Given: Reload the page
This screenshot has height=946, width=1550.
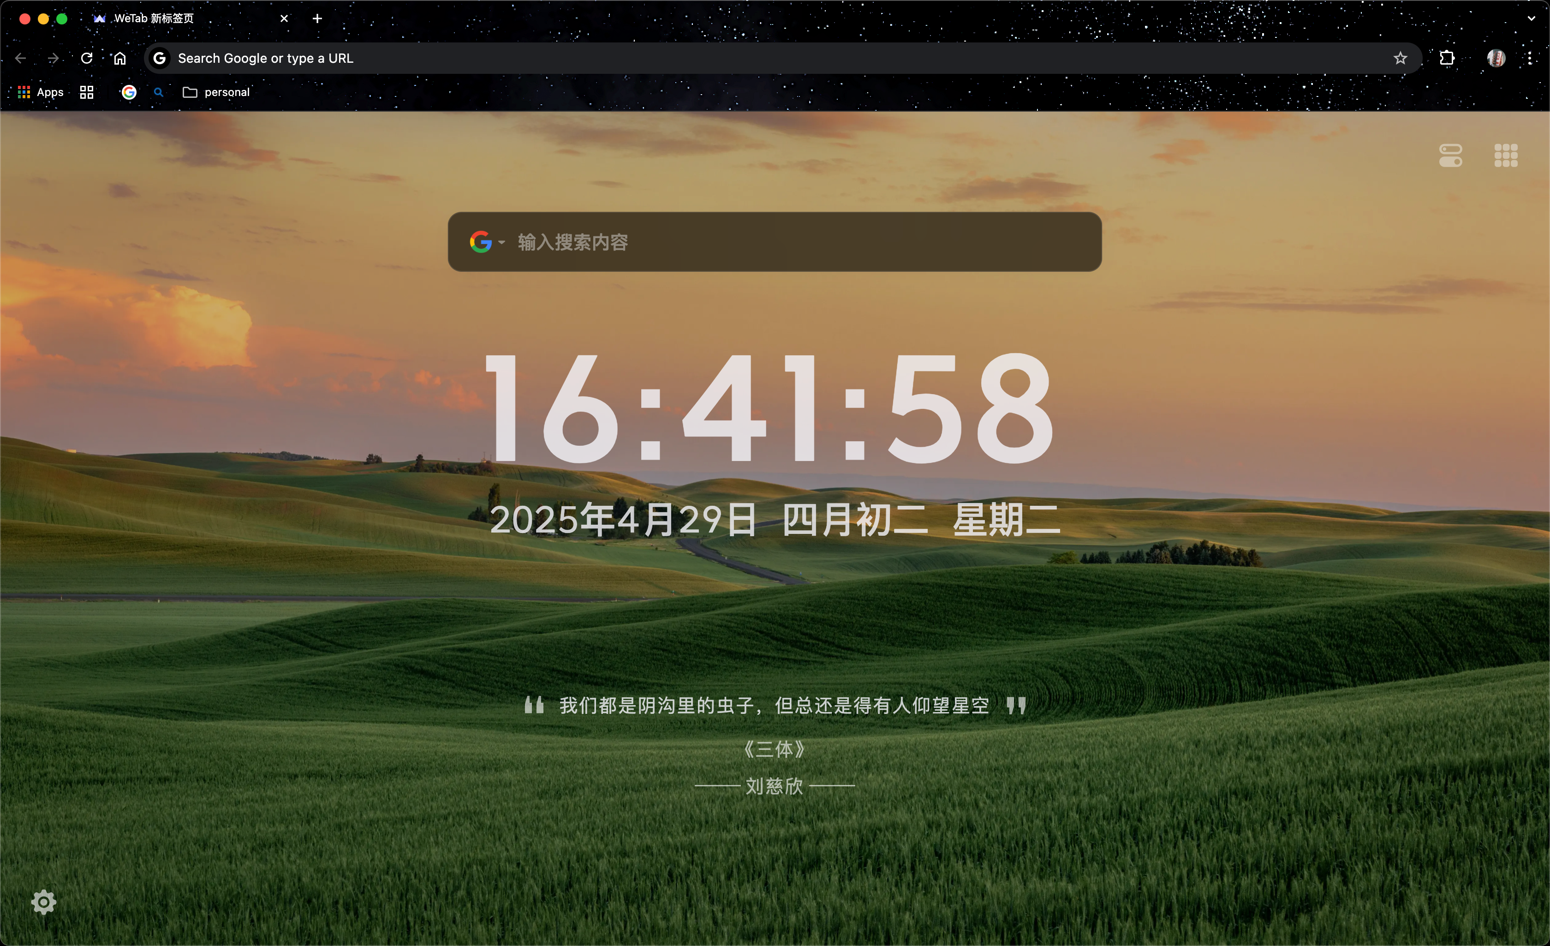Looking at the screenshot, I should (87, 59).
